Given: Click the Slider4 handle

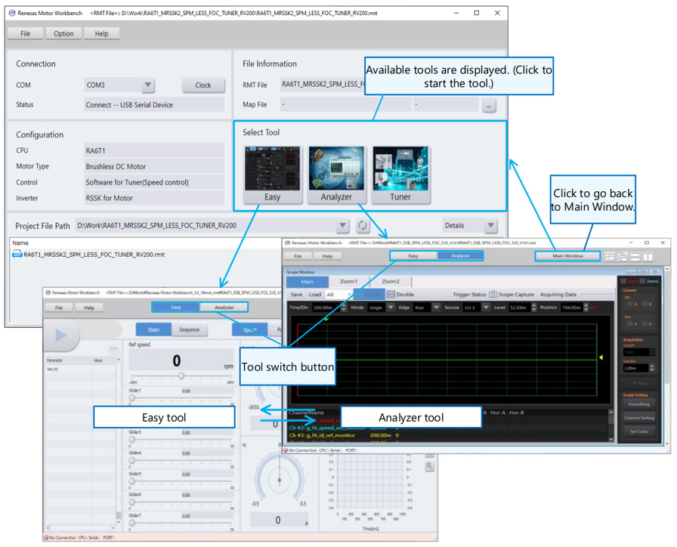Looking at the screenshot, I should [x=132, y=461].
